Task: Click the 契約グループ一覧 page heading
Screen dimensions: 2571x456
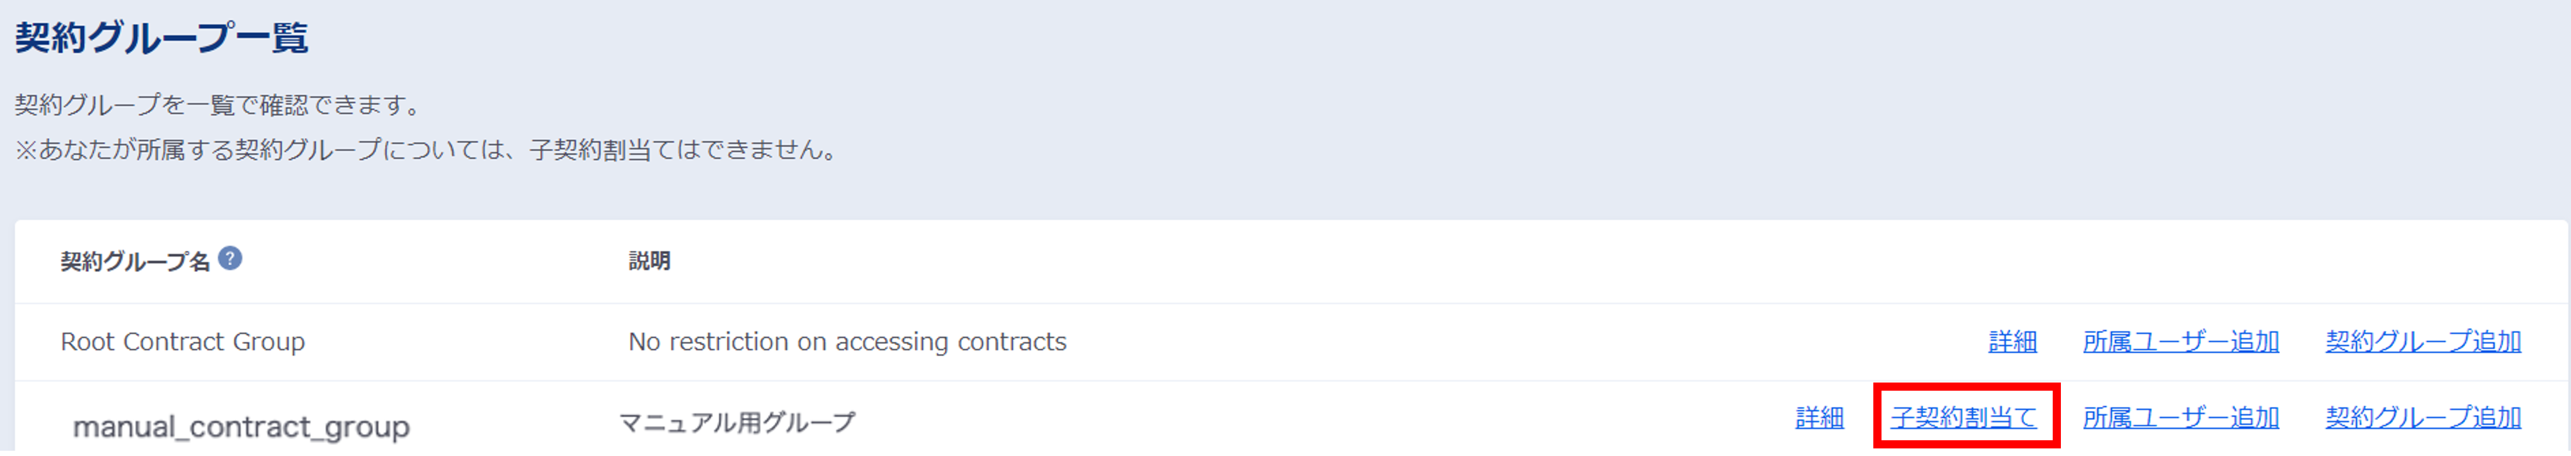Action: point(161,38)
